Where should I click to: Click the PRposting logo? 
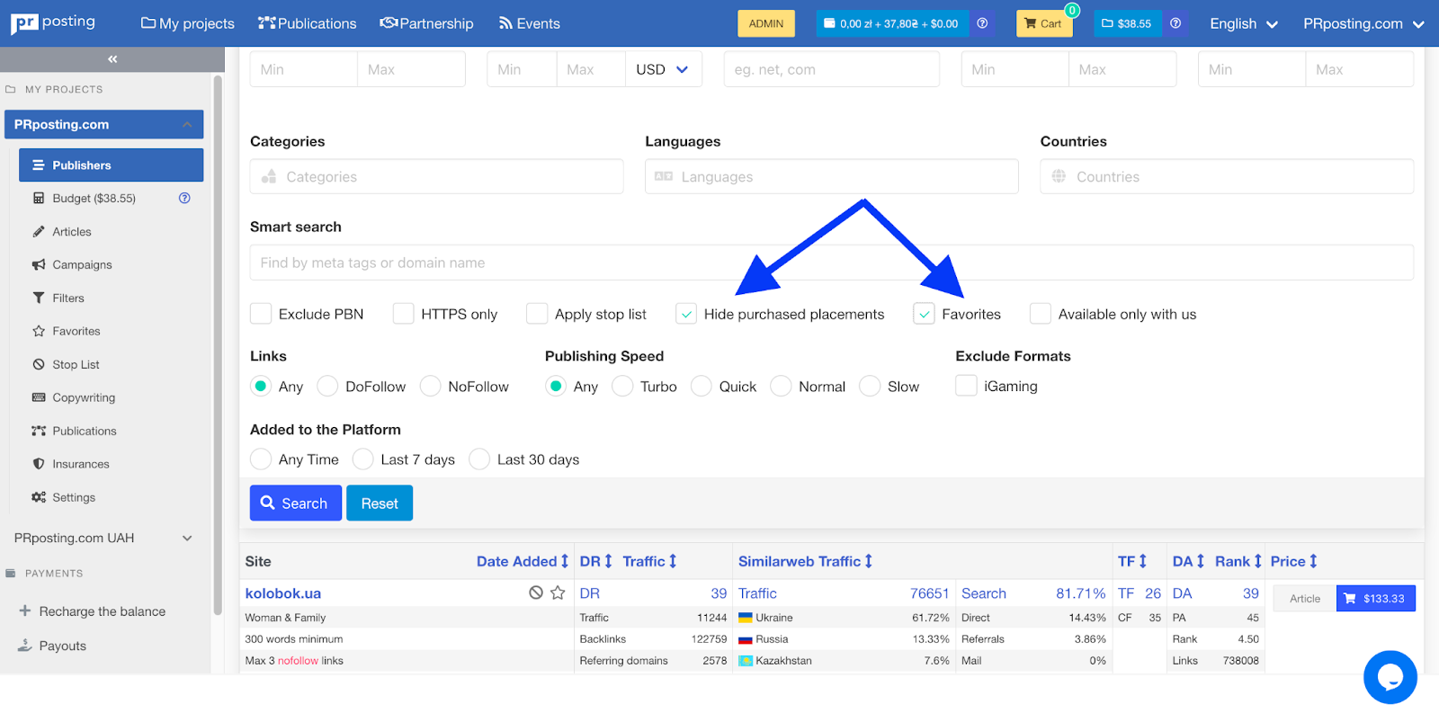click(53, 23)
